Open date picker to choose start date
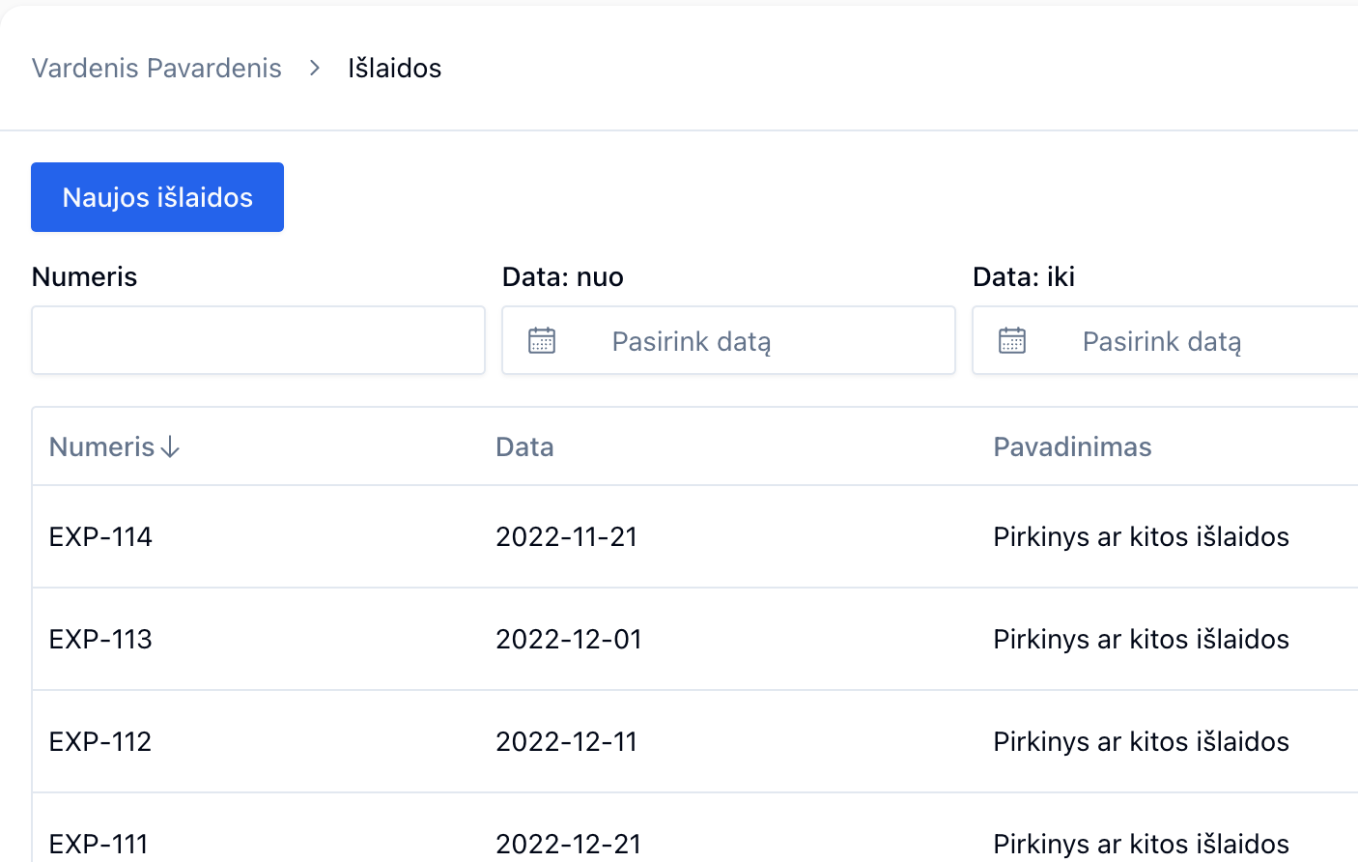This screenshot has height=862, width=1358. (x=728, y=340)
